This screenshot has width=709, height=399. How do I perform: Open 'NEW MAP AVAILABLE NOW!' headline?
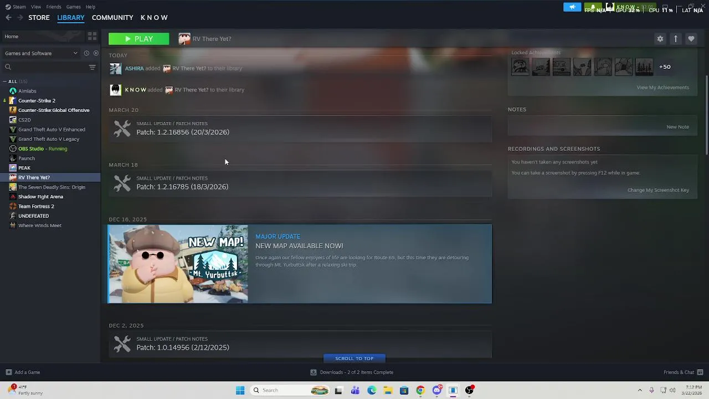tap(299, 246)
